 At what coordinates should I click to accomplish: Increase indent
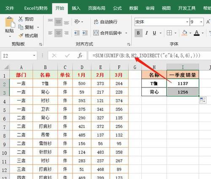click(85, 33)
